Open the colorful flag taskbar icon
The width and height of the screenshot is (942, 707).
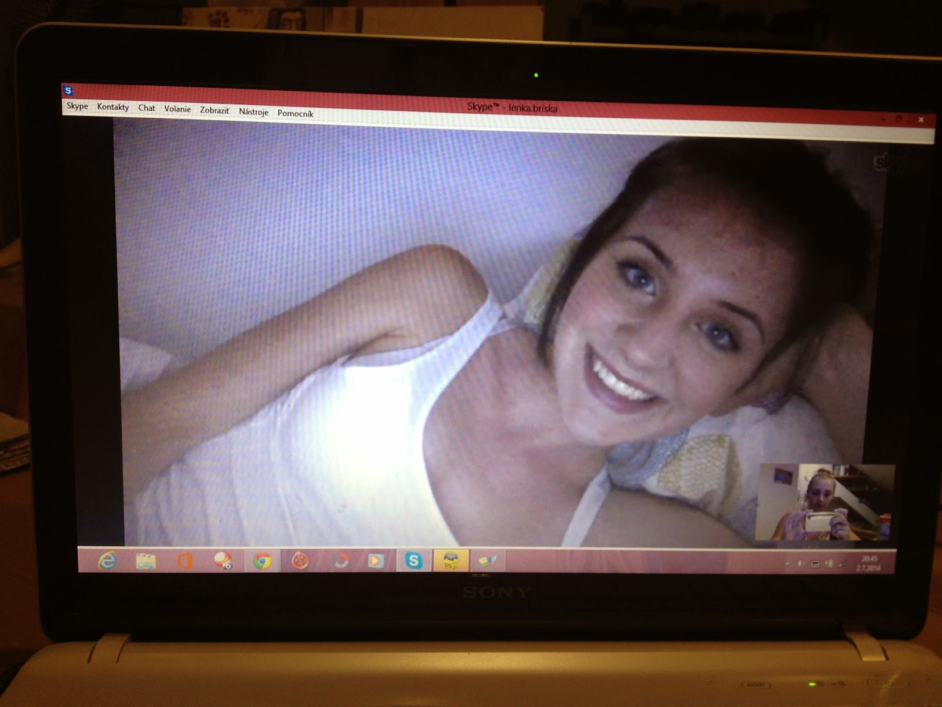click(487, 561)
